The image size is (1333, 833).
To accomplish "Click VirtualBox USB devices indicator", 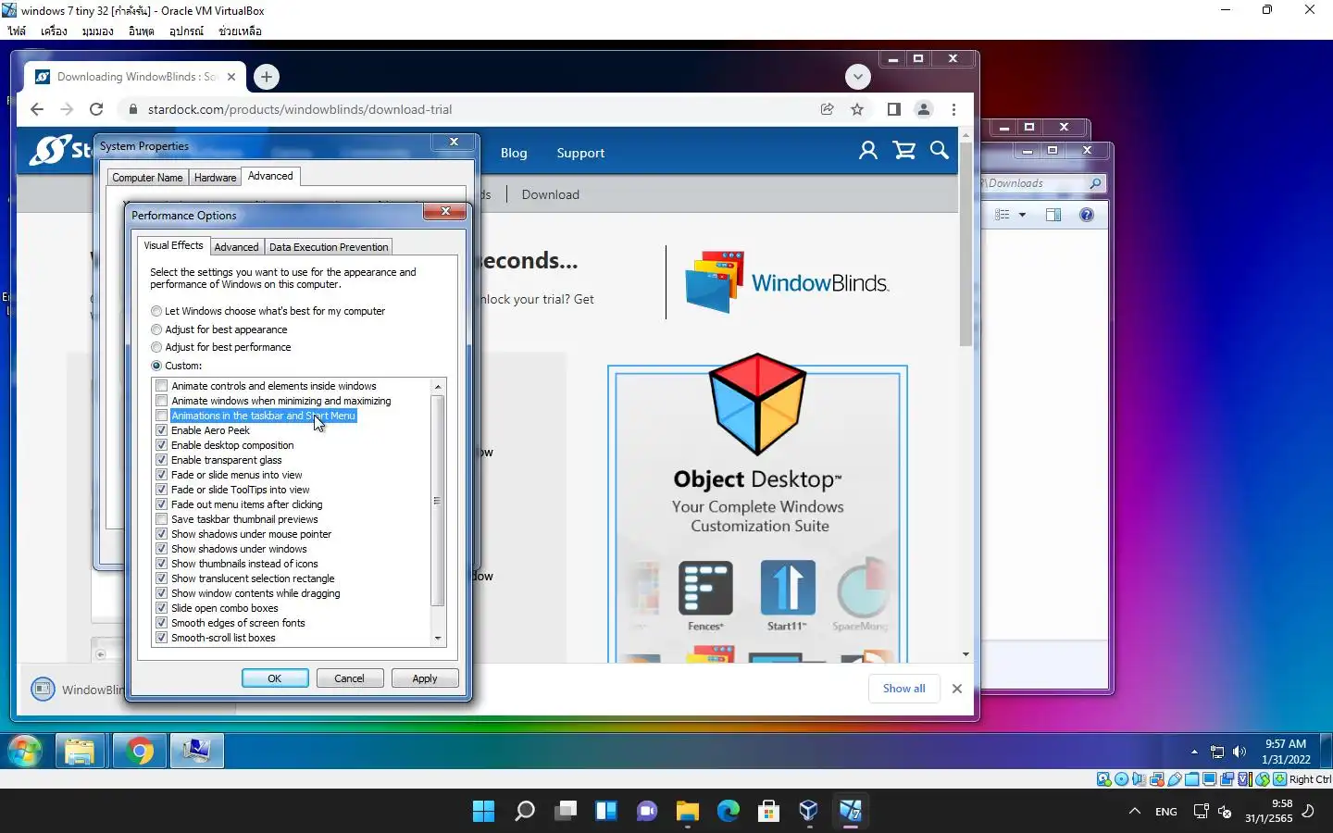I will [x=1175, y=779].
